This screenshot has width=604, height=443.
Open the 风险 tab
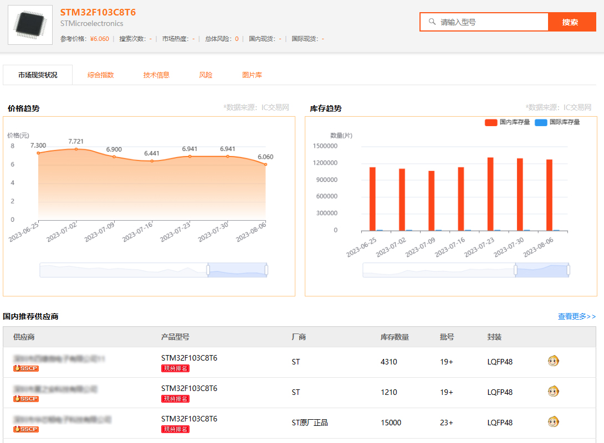(206, 75)
